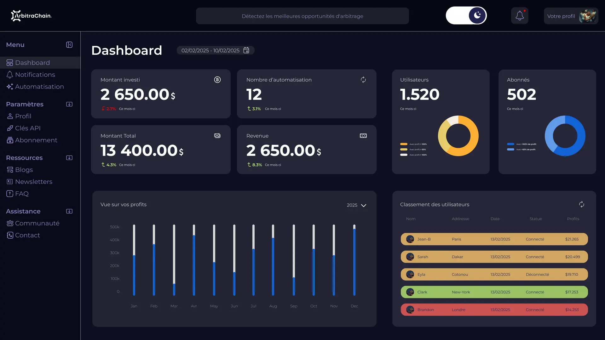
Task: Select the Dashboard icon in sidebar
Action: pyautogui.click(x=9, y=63)
